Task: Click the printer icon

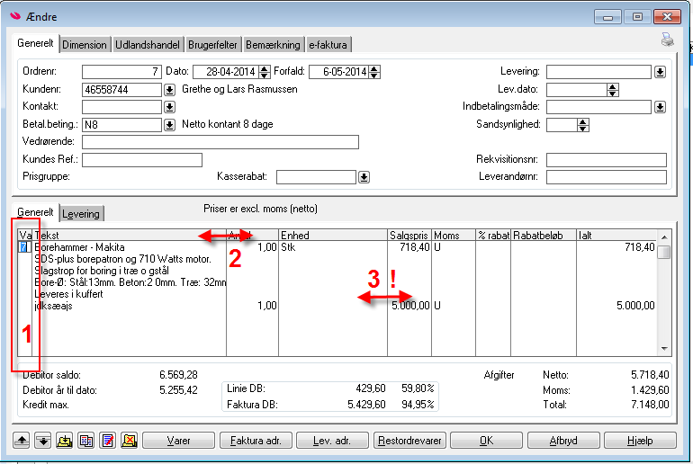Action: point(668,40)
